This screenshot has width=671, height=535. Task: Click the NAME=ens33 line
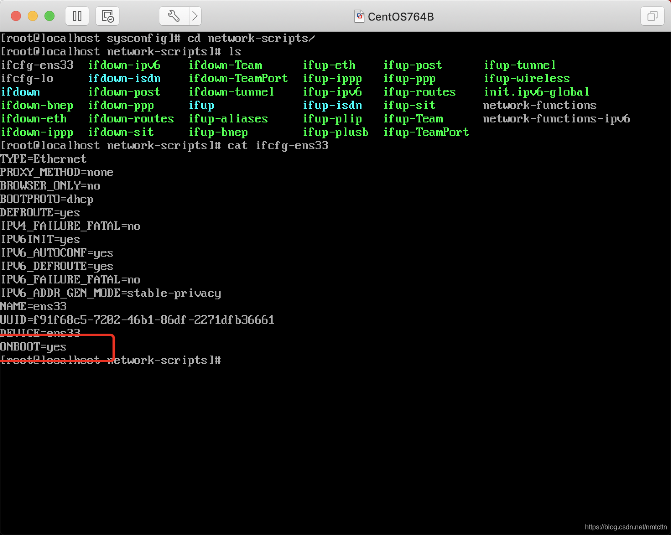(33, 306)
